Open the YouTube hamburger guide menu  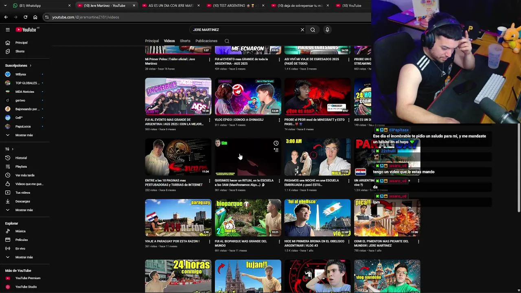(8, 30)
